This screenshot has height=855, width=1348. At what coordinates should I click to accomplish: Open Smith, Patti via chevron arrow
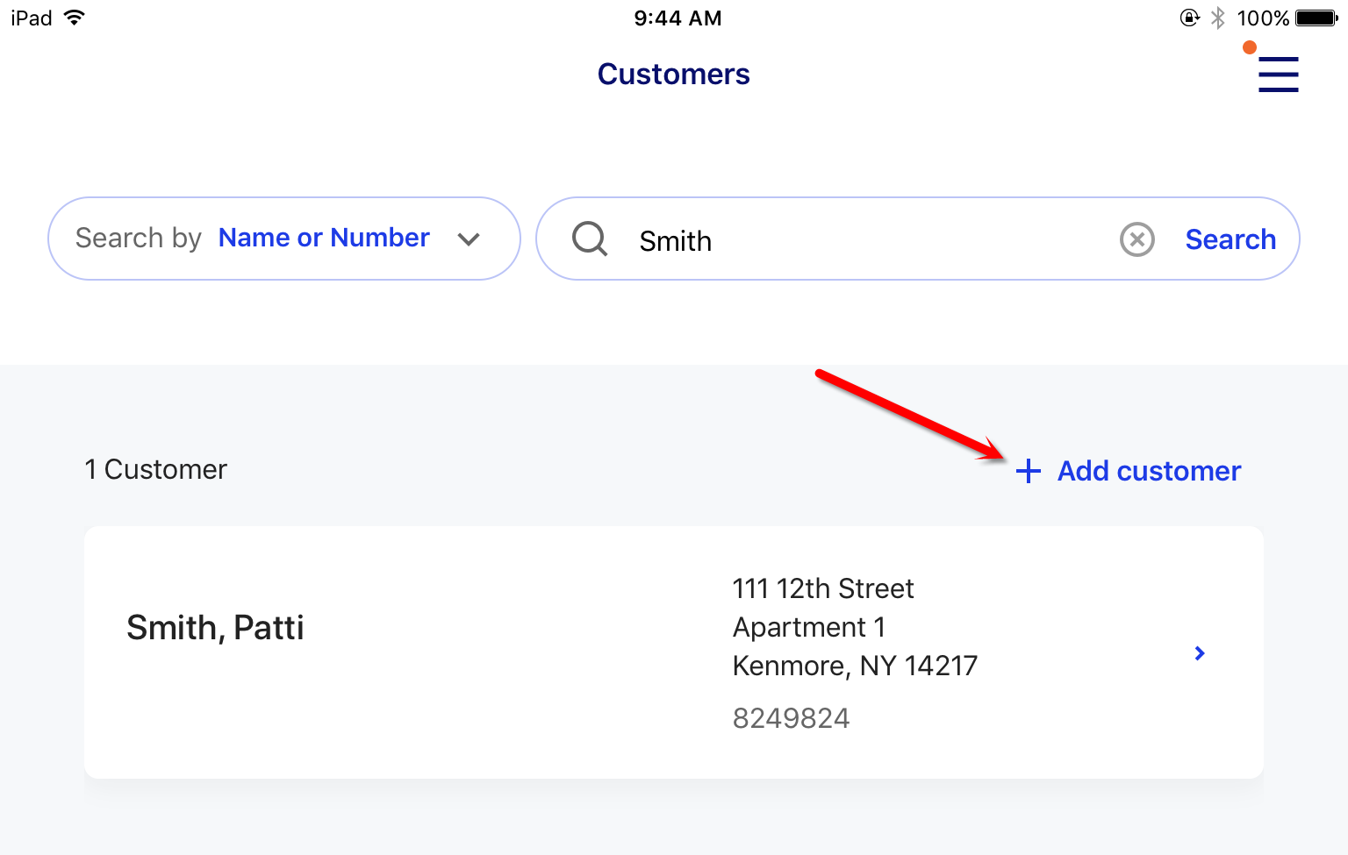pyautogui.click(x=1200, y=653)
